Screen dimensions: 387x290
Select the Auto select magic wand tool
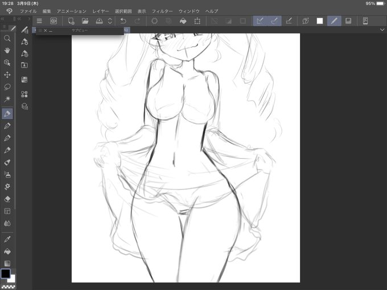tap(7, 99)
